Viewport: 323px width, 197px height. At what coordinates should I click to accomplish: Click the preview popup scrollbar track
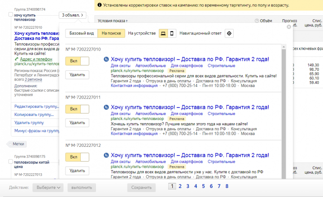(x=284, y=114)
